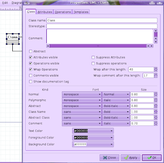Screen dimensions: 164x163
Task: Adjust Class Name font size stepper
Action: point(156,112)
